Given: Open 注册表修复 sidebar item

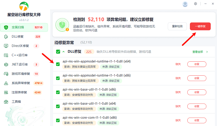Looking at the screenshot, I should (24, 92).
